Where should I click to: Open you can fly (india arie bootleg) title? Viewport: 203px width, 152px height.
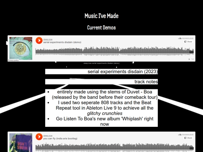60,138
